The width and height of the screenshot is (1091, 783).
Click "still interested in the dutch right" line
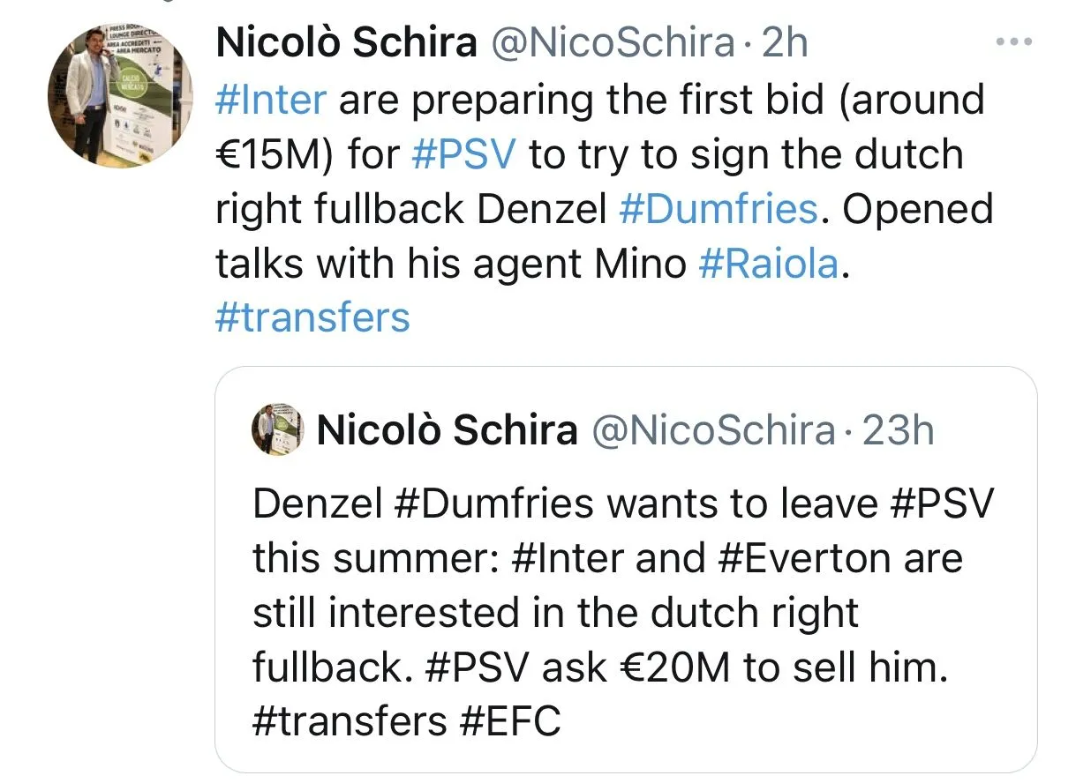point(555,613)
